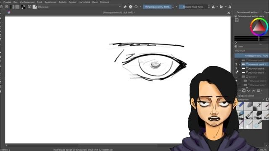Open the Справка menu
The width and height of the screenshot is (269, 151).
[x=104, y=2]
